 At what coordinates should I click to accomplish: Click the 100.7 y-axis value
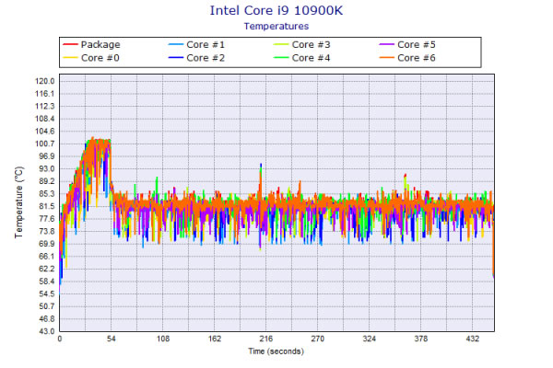click(x=45, y=144)
